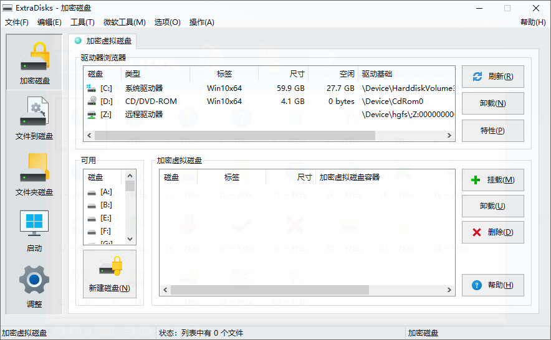Open the 选项(O) menu
Image resolution: width=551 pixels, height=340 pixels.
click(167, 22)
